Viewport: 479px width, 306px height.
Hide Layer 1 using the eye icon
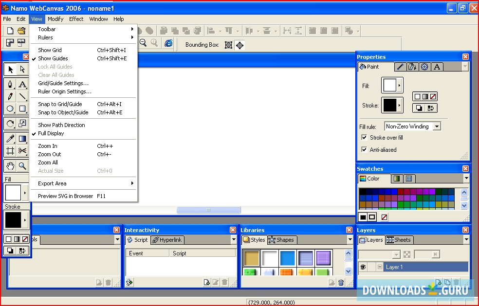[x=363, y=267]
